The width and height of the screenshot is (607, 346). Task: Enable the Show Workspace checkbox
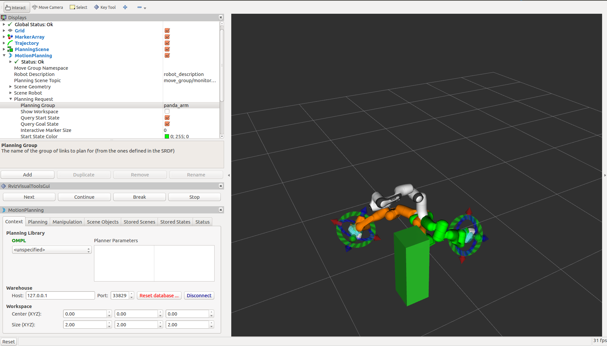click(167, 111)
